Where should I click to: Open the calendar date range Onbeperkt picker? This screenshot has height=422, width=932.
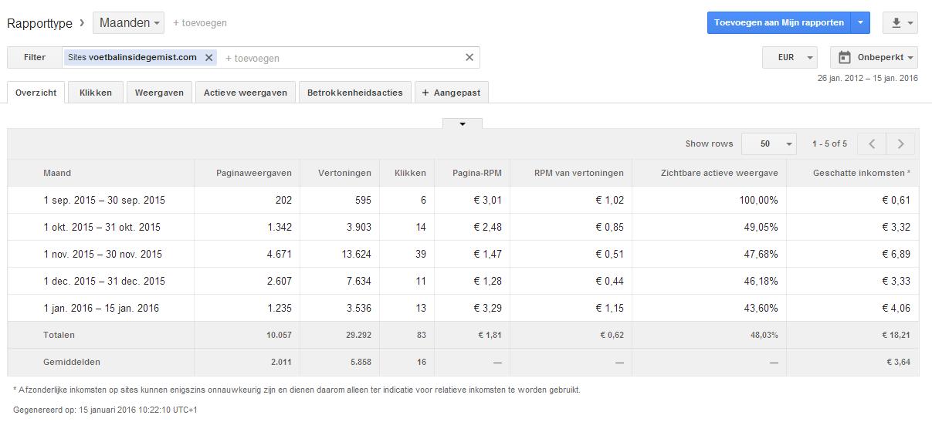[x=874, y=58]
